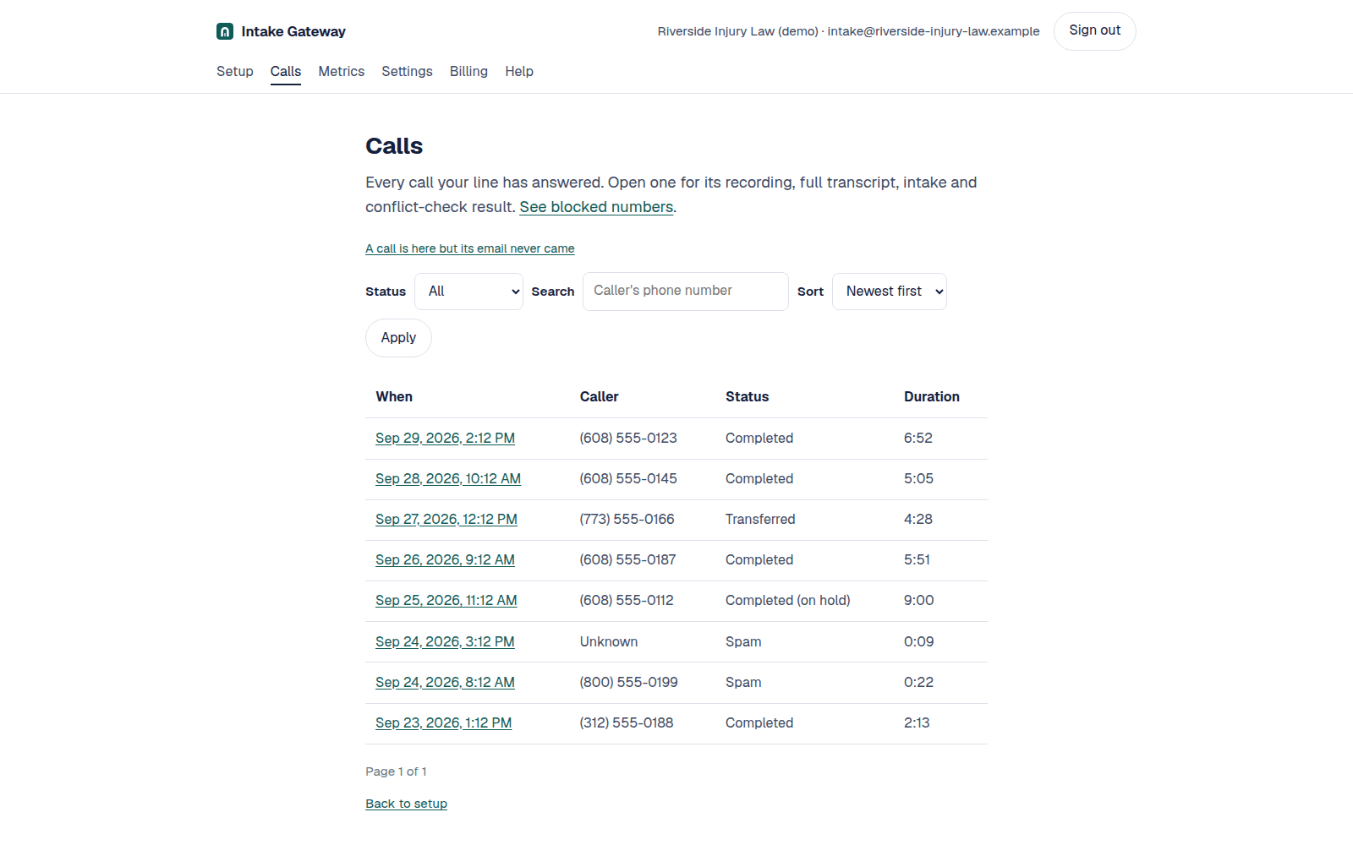This screenshot has width=1353, height=845.
Task: Focus the caller's phone number search field
Action: coord(686,292)
